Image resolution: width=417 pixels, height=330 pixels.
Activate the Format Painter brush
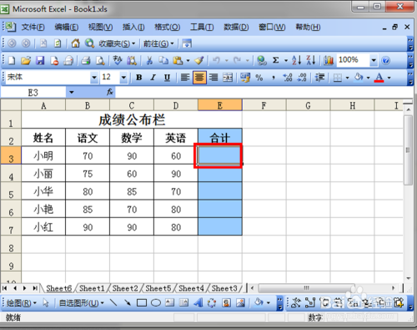[199, 60]
